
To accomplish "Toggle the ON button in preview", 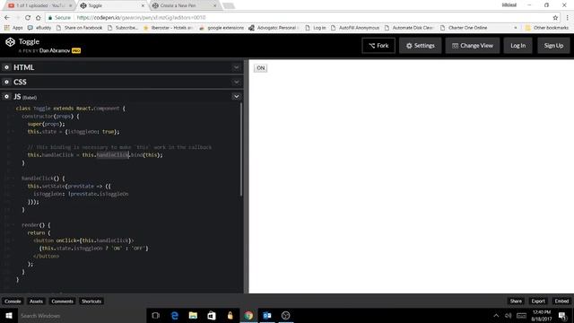I will tap(261, 68).
